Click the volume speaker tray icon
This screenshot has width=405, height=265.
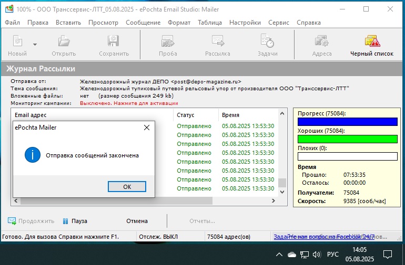click(317, 255)
